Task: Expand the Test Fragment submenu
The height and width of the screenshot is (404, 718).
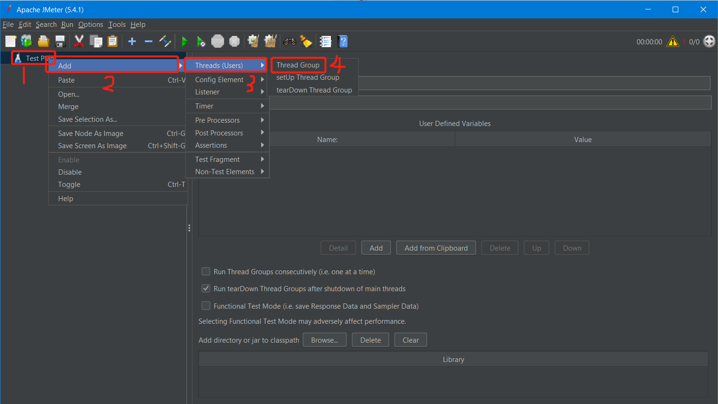Action: coord(227,160)
